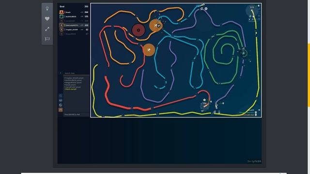Favorite the game with the heart icon
310x174 pixels.
pyautogui.click(x=47, y=18)
